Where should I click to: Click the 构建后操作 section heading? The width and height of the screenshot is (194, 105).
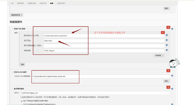pos(16,22)
